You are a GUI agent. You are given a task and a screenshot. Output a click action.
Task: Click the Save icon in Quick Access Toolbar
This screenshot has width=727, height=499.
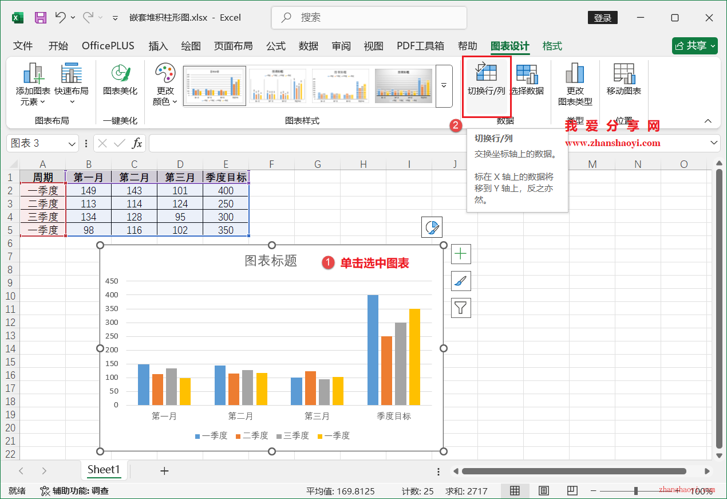(40, 18)
